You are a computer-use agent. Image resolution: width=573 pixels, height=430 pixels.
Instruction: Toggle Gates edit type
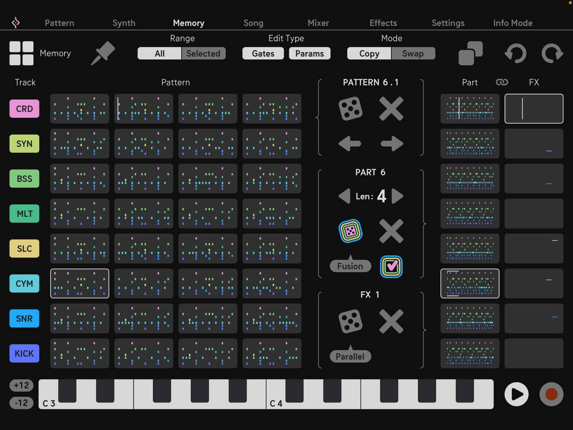point(263,54)
